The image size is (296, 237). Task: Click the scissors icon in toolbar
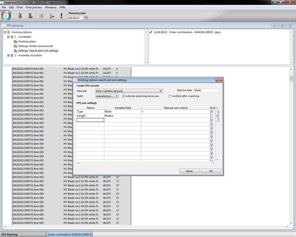coord(51,16)
